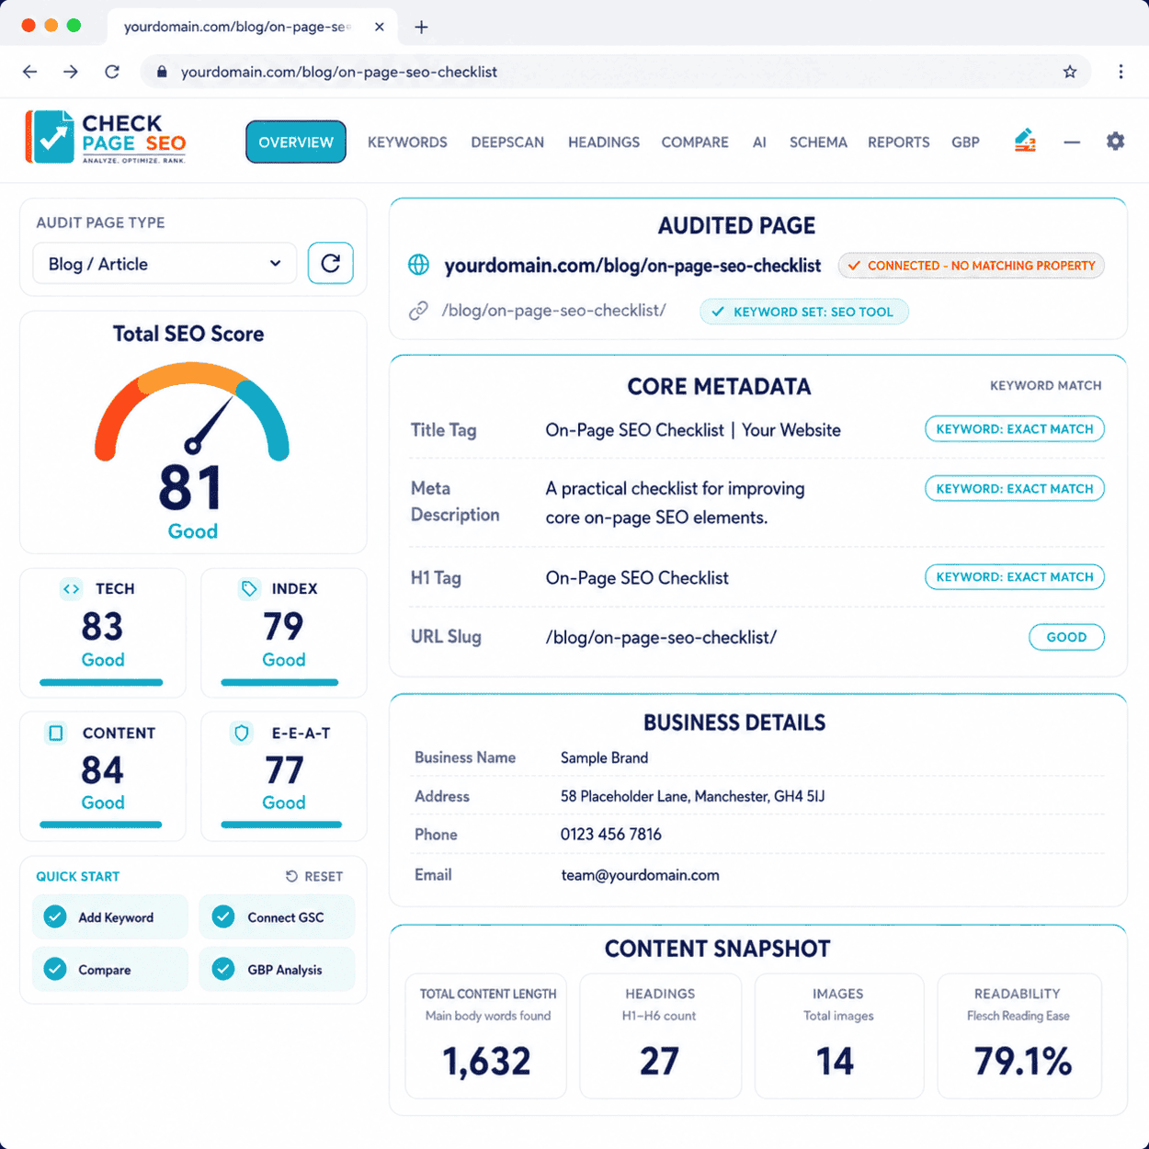This screenshot has height=1149, width=1149.
Task: Click the RESET text in Quick Start
Action: 324,877
